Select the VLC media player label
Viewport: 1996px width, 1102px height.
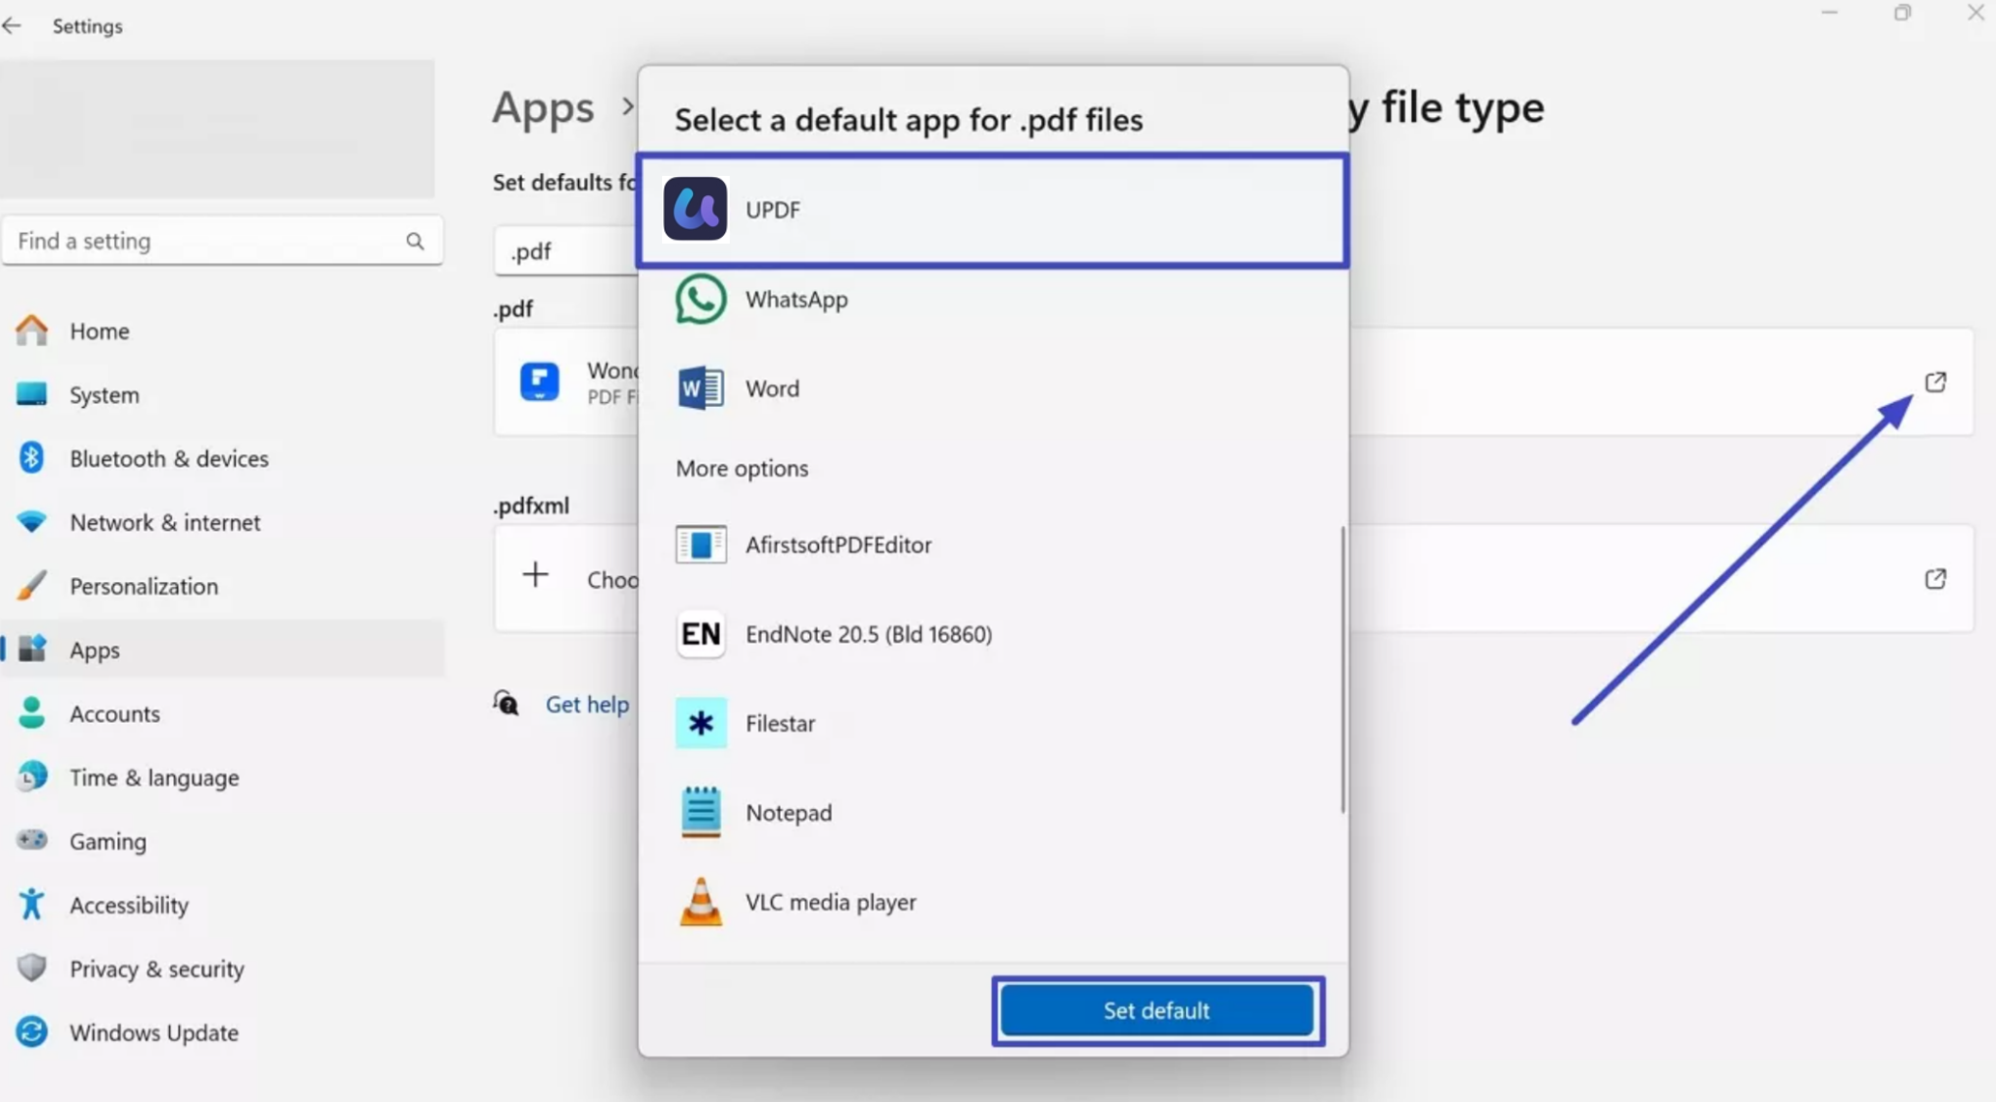point(830,902)
